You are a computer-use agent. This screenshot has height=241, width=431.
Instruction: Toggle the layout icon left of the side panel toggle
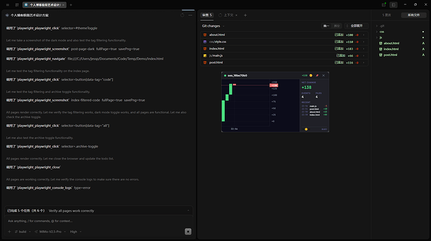(x=384, y=4)
